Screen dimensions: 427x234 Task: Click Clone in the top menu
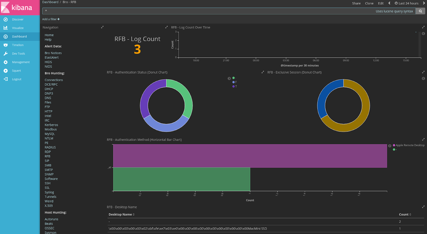[369, 3]
